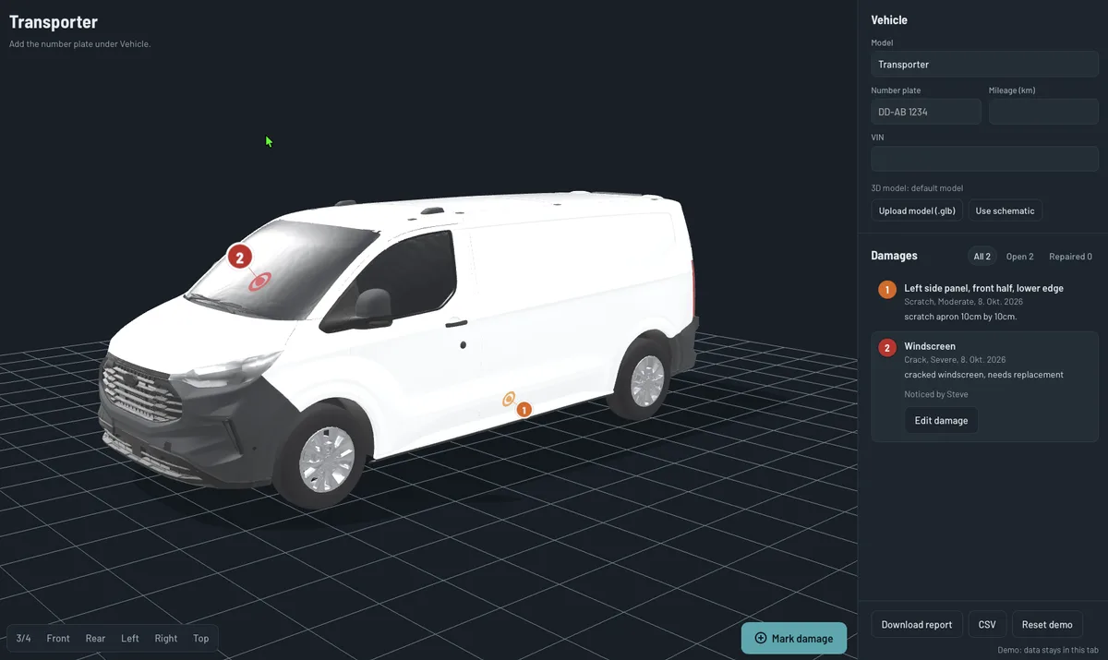Switch to Front camera view

tap(58, 638)
